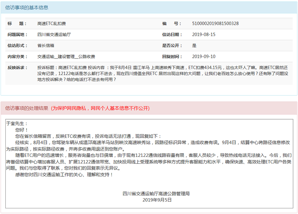Select the 四川省交通运输厅 location value
Viewport: 298px width, 214px height.
(54, 35)
